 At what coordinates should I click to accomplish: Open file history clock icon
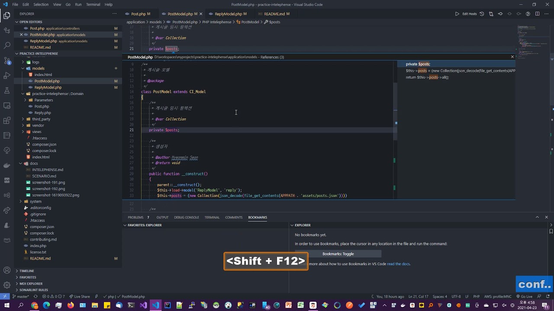tap(482, 14)
